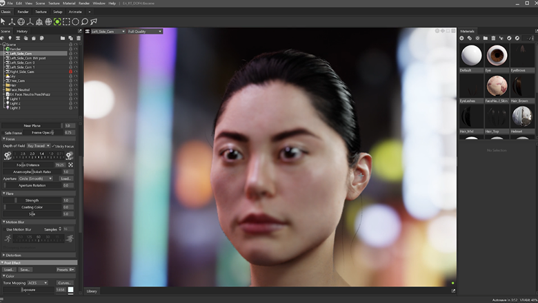The width and height of the screenshot is (538, 303).
Task: Select the arrow selection tool in toolbar
Action: 3,21
